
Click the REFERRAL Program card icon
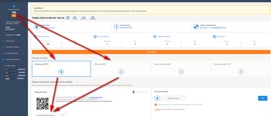click(x=155, y=37)
